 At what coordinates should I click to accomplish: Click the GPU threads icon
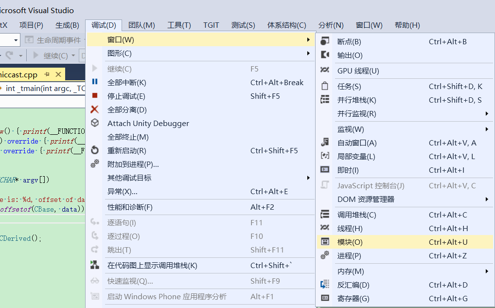tap(325, 70)
